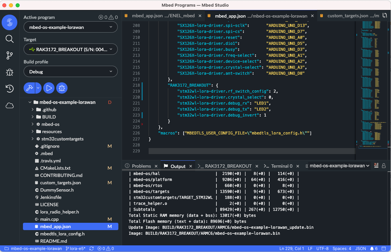The width and height of the screenshot is (391, 252).
Task: Click the UTF-8 encoding indicator
Action: [x=323, y=248]
